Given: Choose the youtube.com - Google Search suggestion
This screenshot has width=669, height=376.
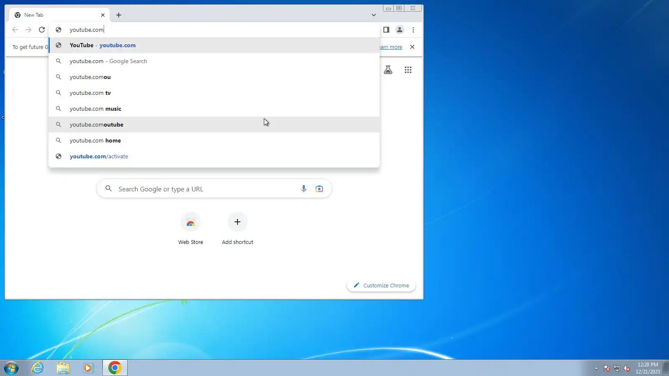Looking at the screenshot, I should coord(214,61).
